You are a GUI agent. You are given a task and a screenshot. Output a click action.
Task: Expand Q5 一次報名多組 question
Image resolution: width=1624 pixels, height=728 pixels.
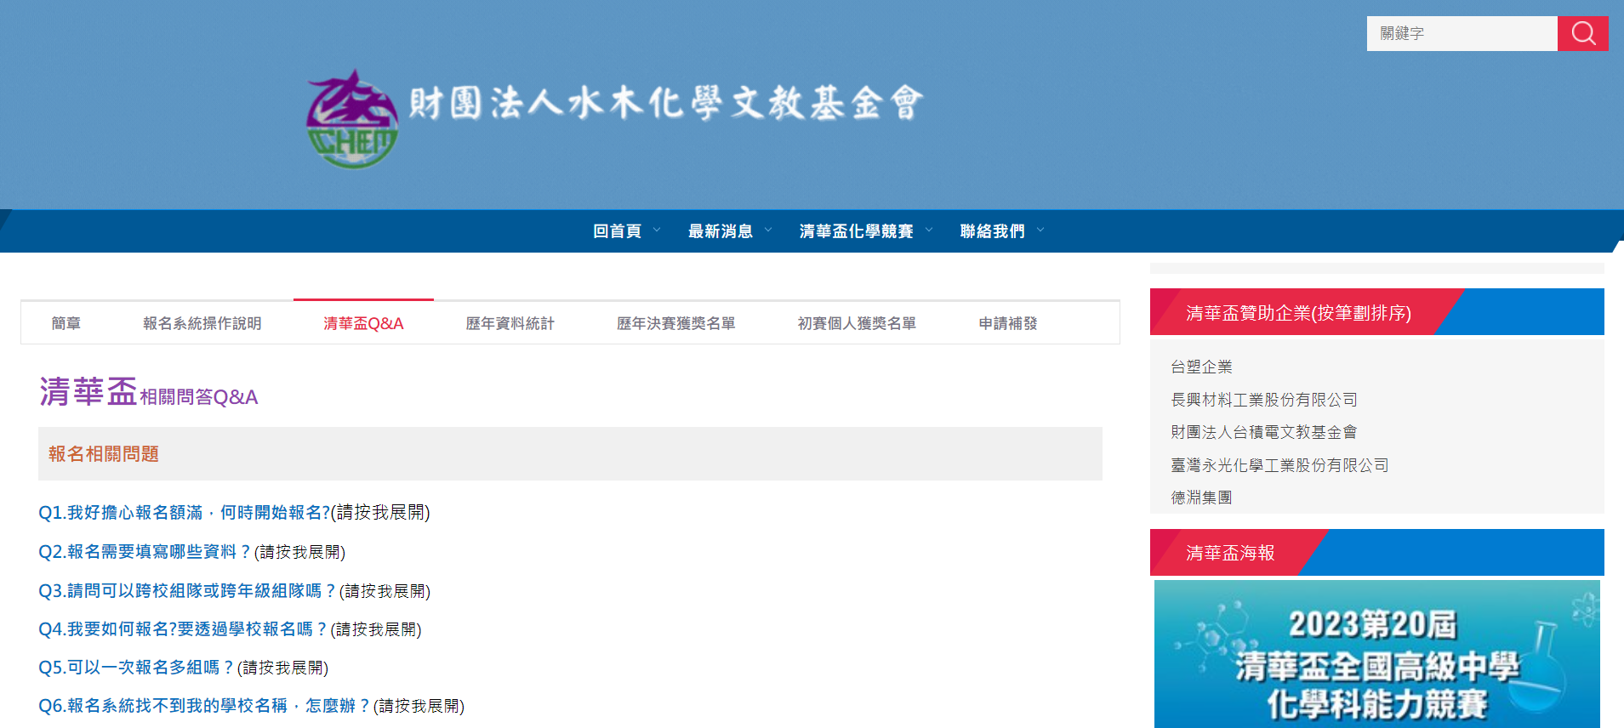183,667
